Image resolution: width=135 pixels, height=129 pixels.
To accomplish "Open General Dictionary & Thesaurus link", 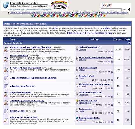I will [x=25, y=12].
